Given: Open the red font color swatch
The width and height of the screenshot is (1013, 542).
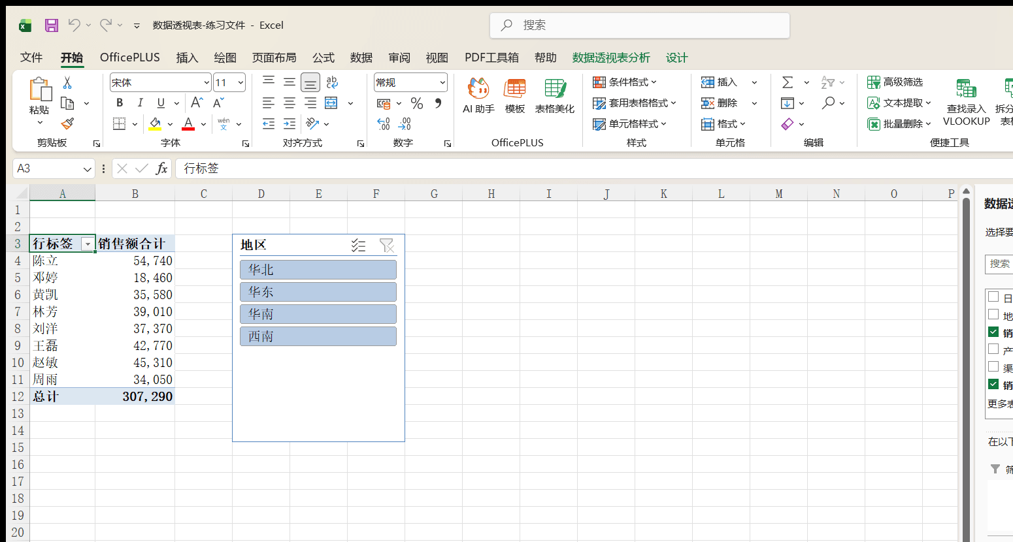Looking at the screenshot, I should pos(188,123).
